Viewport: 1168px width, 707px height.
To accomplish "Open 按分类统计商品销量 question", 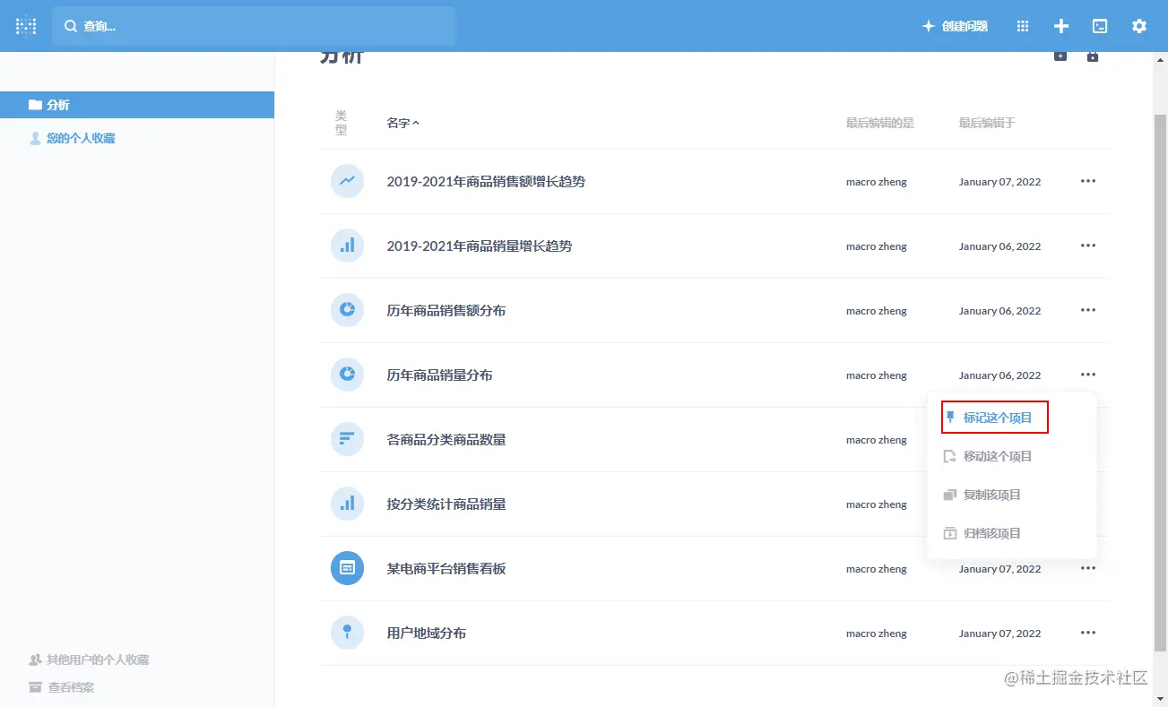I will pyautogui.click(x=446, y=504).
